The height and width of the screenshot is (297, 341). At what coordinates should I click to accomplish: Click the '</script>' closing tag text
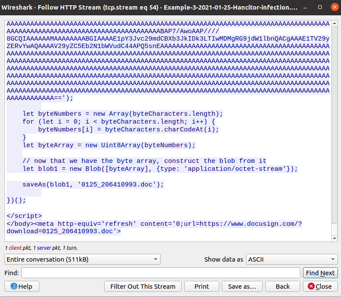point(24,216)
